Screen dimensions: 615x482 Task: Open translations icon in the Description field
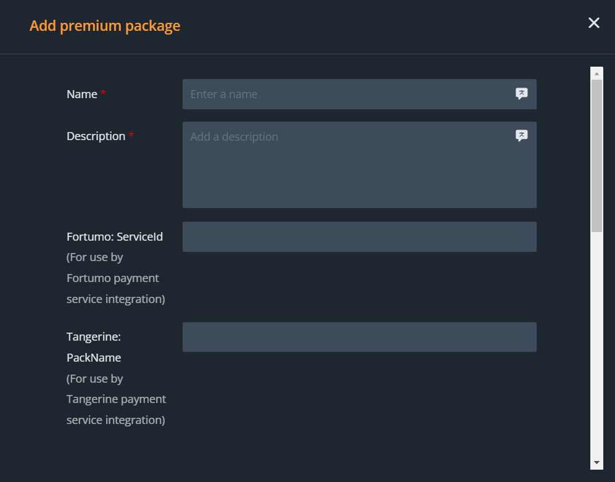tap(521, 136)
